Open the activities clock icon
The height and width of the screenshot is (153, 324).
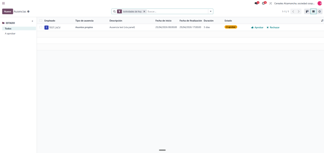coord(264,3)
